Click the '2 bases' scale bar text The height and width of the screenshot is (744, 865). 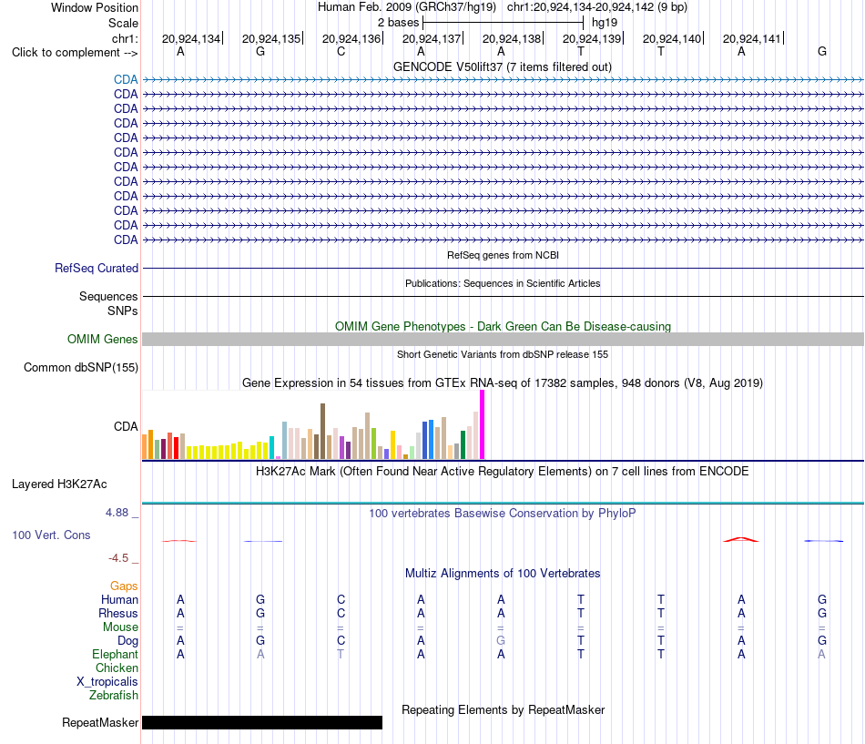pos(398,23)
